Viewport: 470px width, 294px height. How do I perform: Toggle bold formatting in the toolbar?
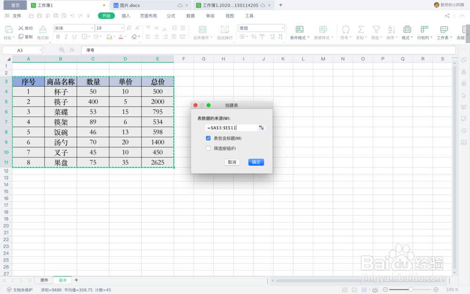[x=58, y=36]
